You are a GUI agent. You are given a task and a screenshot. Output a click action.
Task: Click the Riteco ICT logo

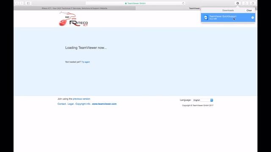73,19
